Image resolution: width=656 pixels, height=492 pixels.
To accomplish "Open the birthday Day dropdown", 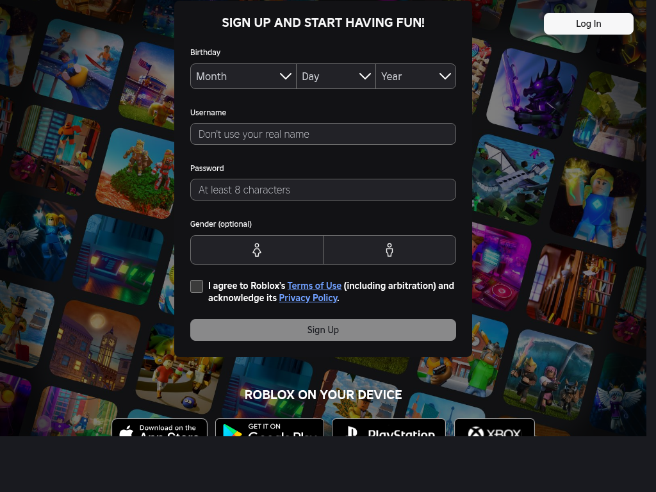I will tap(336, 76).
